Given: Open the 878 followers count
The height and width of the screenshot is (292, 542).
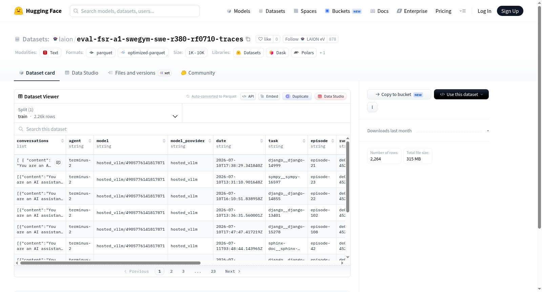Looking at the screenshot, I should point(333,39).
